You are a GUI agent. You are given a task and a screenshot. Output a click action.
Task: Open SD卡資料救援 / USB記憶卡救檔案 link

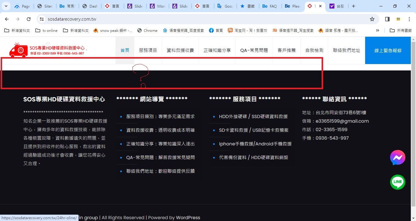(254, 130)
